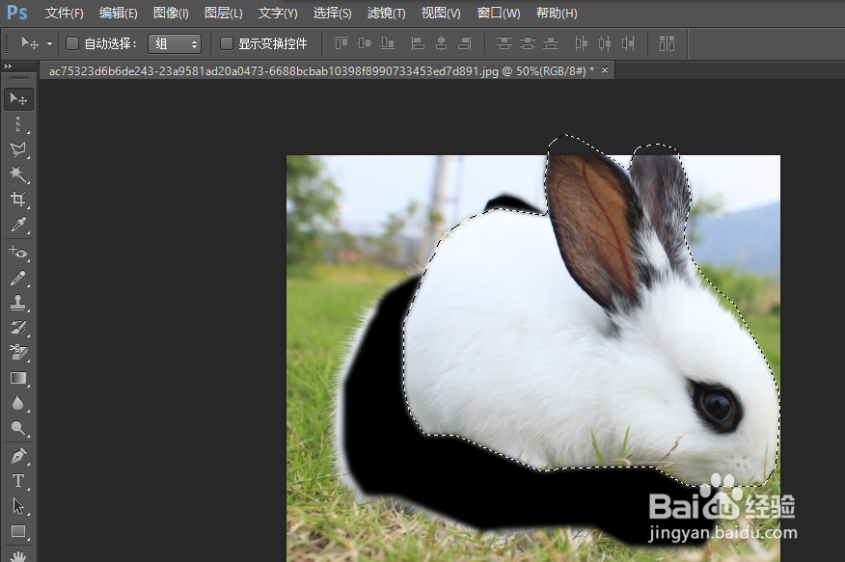
Task: Click Distribute right edges icon
Action: 627,43
